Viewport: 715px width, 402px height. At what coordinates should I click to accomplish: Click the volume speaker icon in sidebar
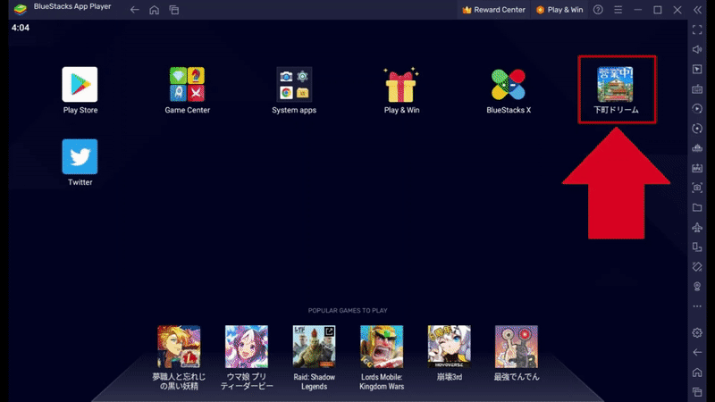point(697,50)
